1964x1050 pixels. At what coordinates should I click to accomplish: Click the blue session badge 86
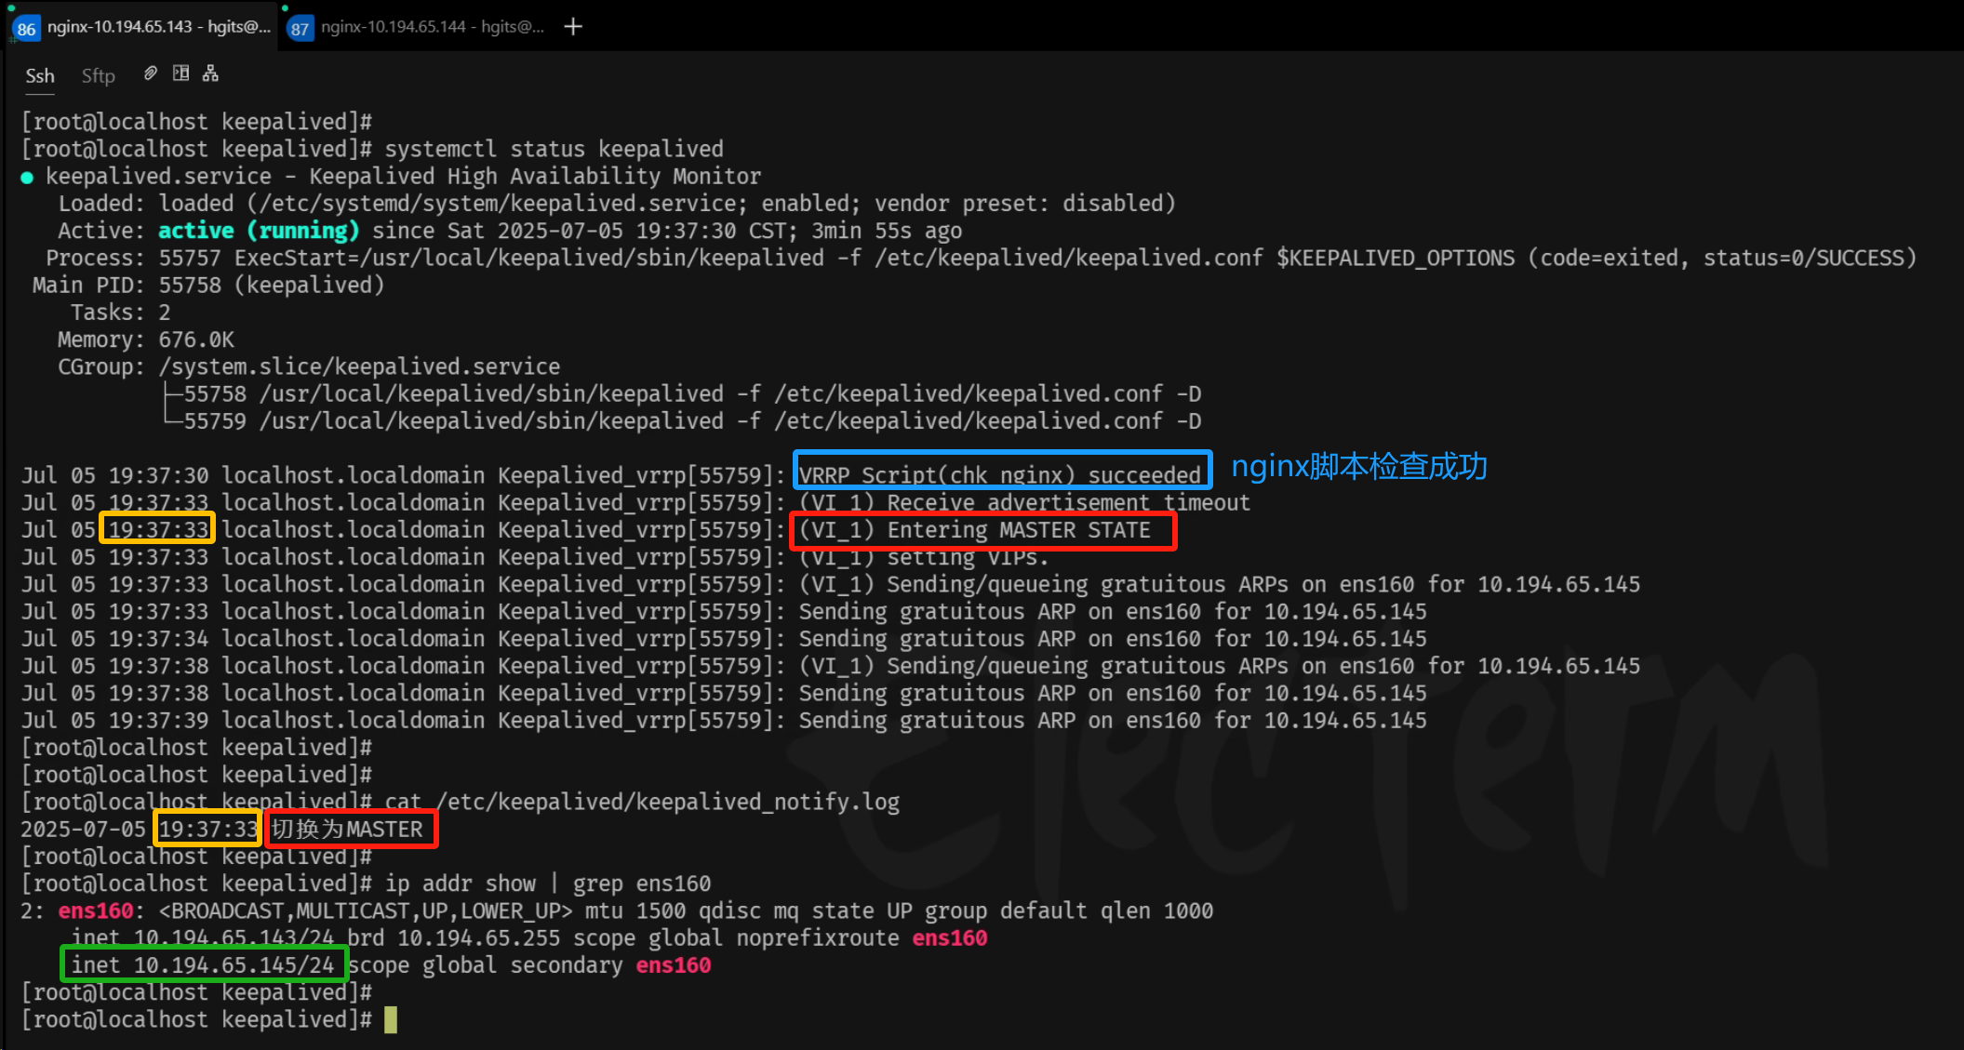coord(26,28)
